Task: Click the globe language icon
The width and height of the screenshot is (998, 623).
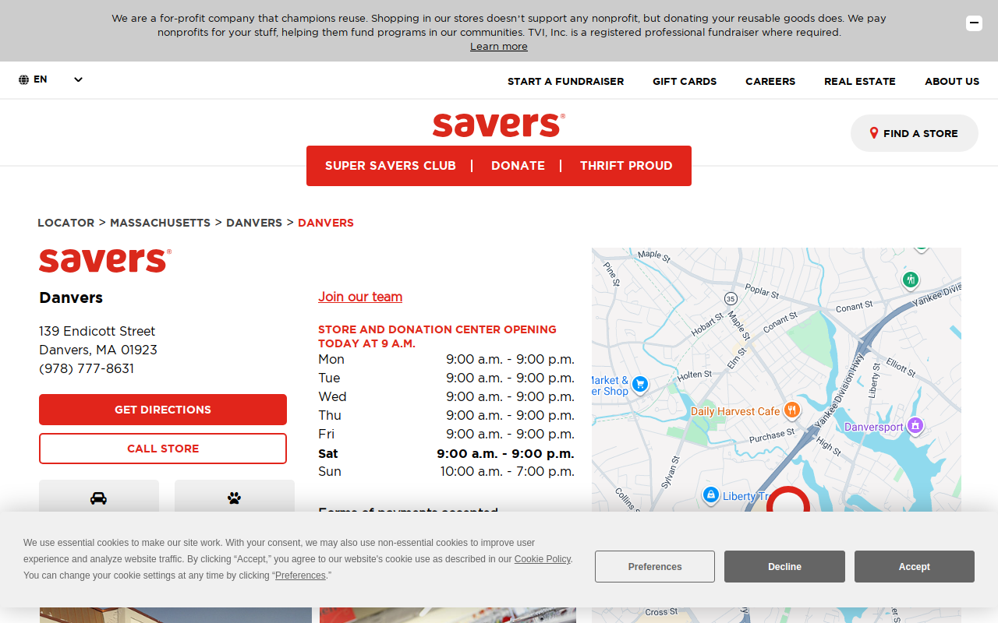Action: point(24,79)
